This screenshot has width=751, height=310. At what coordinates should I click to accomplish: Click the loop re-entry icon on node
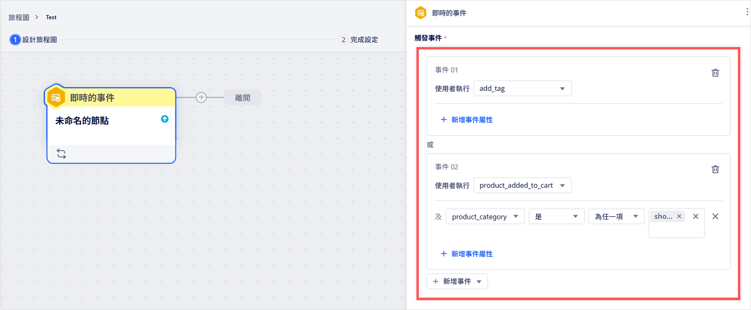pyautogui.click(x=61, y=154)
